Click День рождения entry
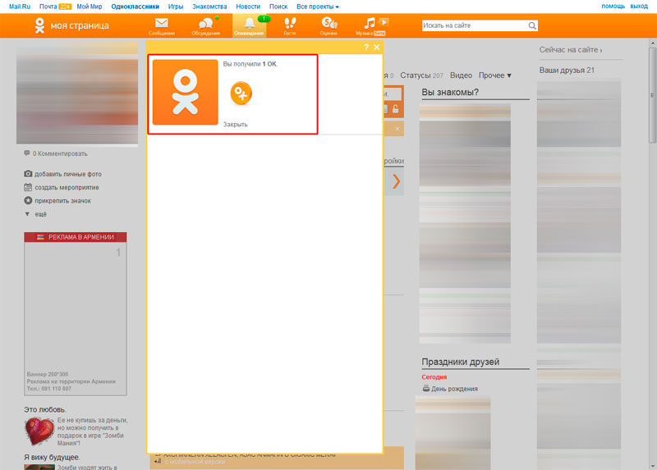657x470 pixels. (454, 389)
